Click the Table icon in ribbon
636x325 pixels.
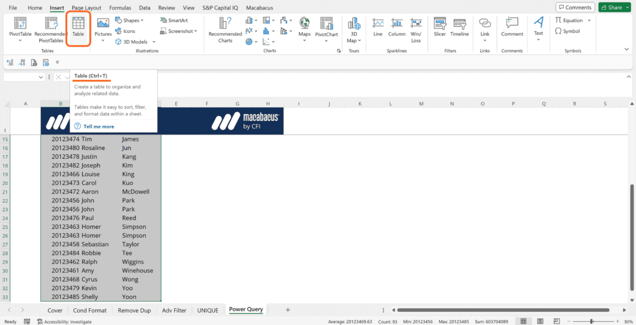coord(78,27)
